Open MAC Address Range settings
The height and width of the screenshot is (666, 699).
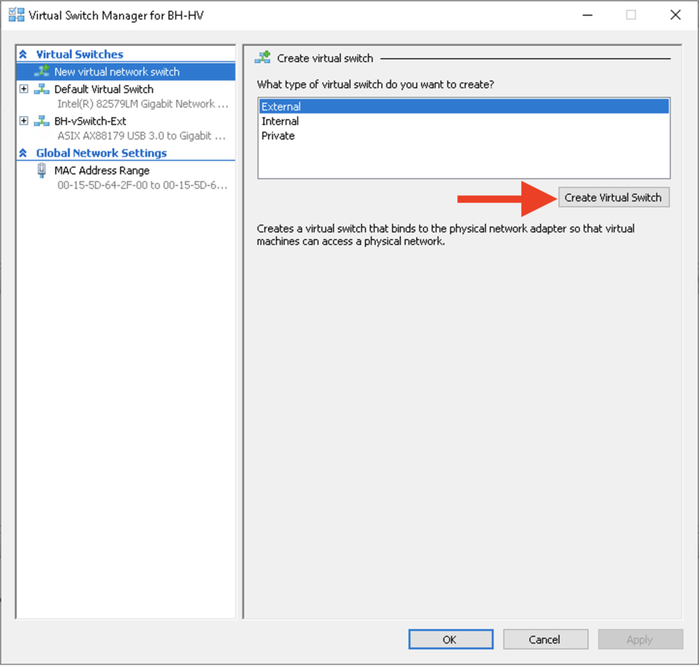[x=102, y=171]
